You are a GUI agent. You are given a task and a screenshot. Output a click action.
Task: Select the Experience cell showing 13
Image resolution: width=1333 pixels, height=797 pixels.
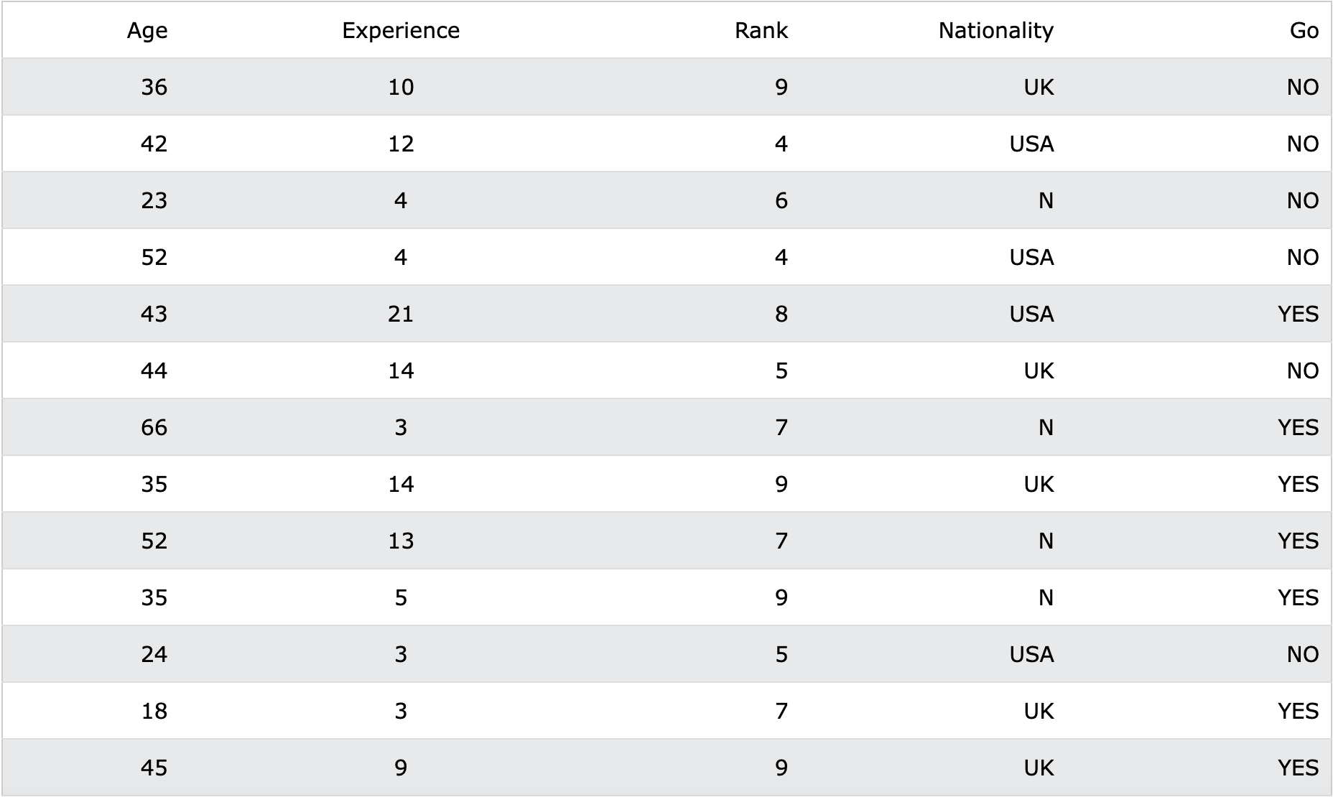tap(401, 541)
